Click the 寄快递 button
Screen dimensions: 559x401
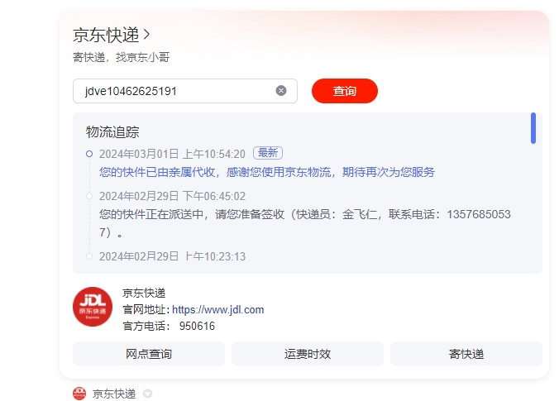466,354
